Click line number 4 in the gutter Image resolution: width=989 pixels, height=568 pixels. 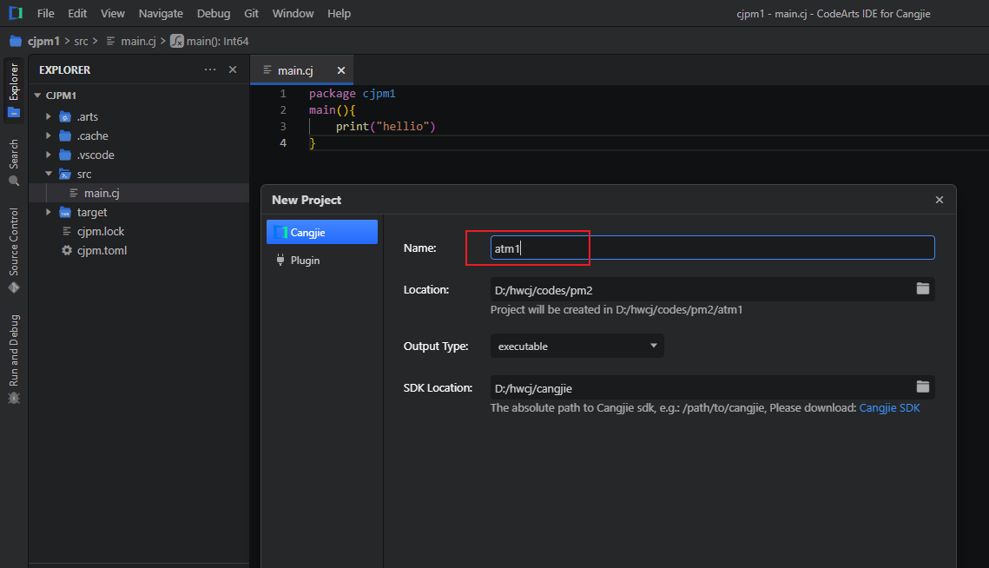[x=283, y=142]
